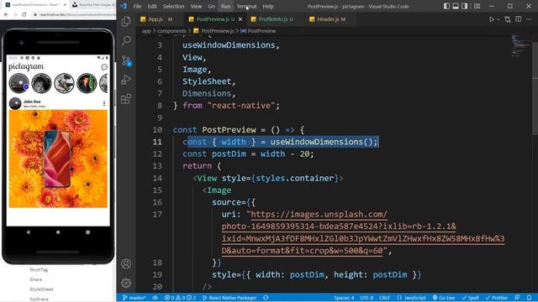Click React Native Packager status item
538x302 pixels.
(x=229, y=298)
